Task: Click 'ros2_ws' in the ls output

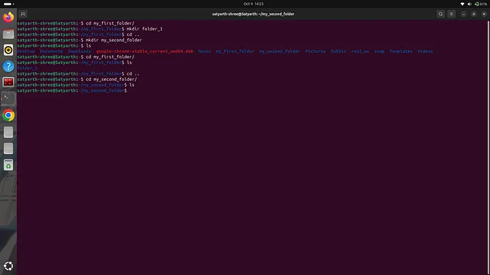Action: [x=360, y=51]
